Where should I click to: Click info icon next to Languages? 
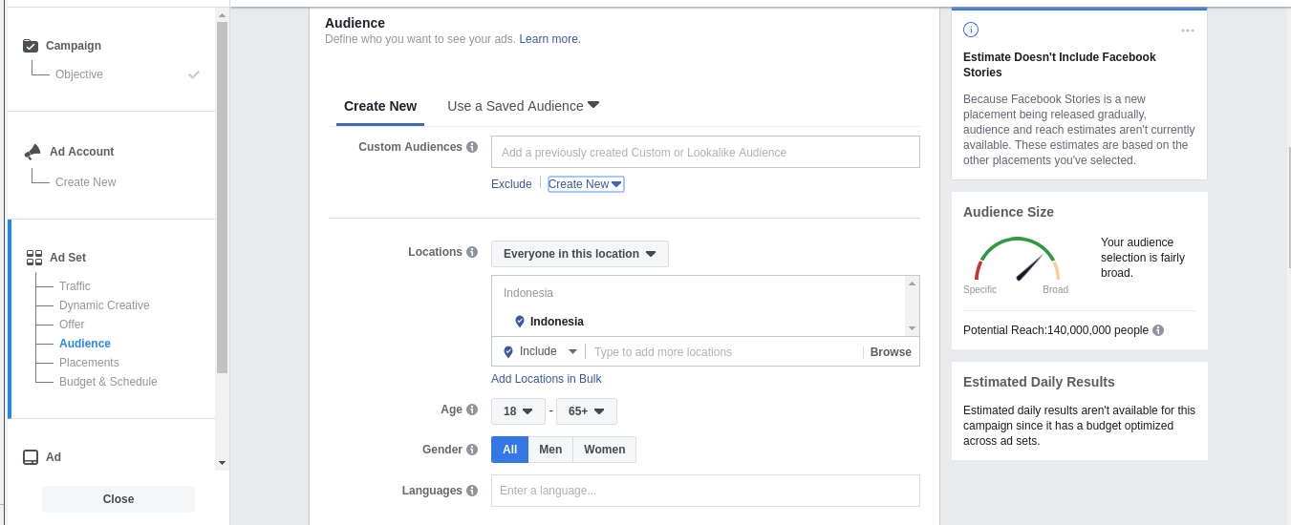(472, 491)
